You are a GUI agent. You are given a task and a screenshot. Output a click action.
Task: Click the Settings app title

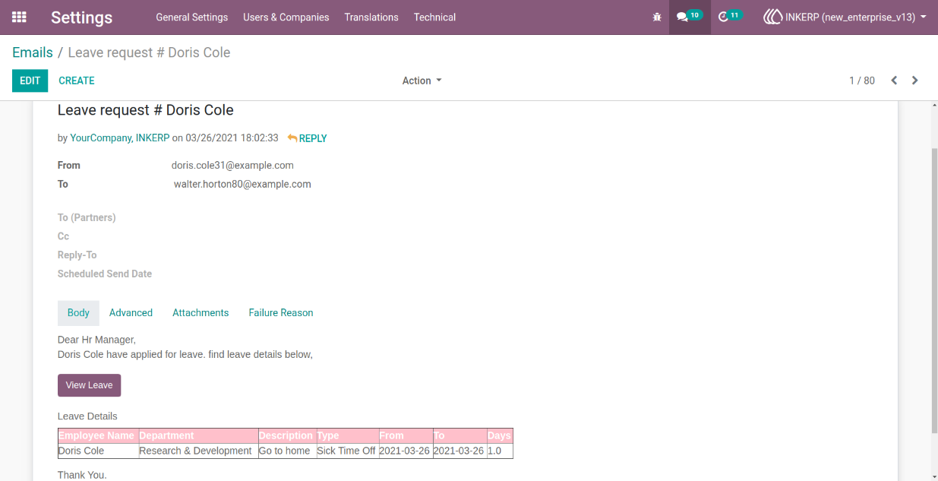point(81,17)
